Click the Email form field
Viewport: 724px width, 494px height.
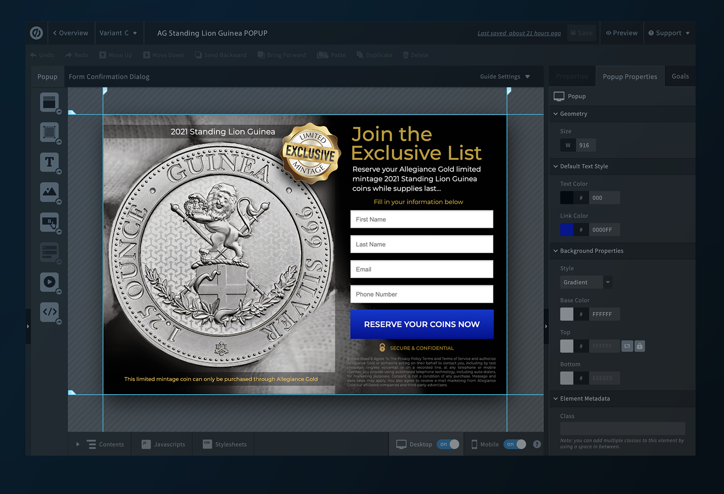click(x=422, y=269)
